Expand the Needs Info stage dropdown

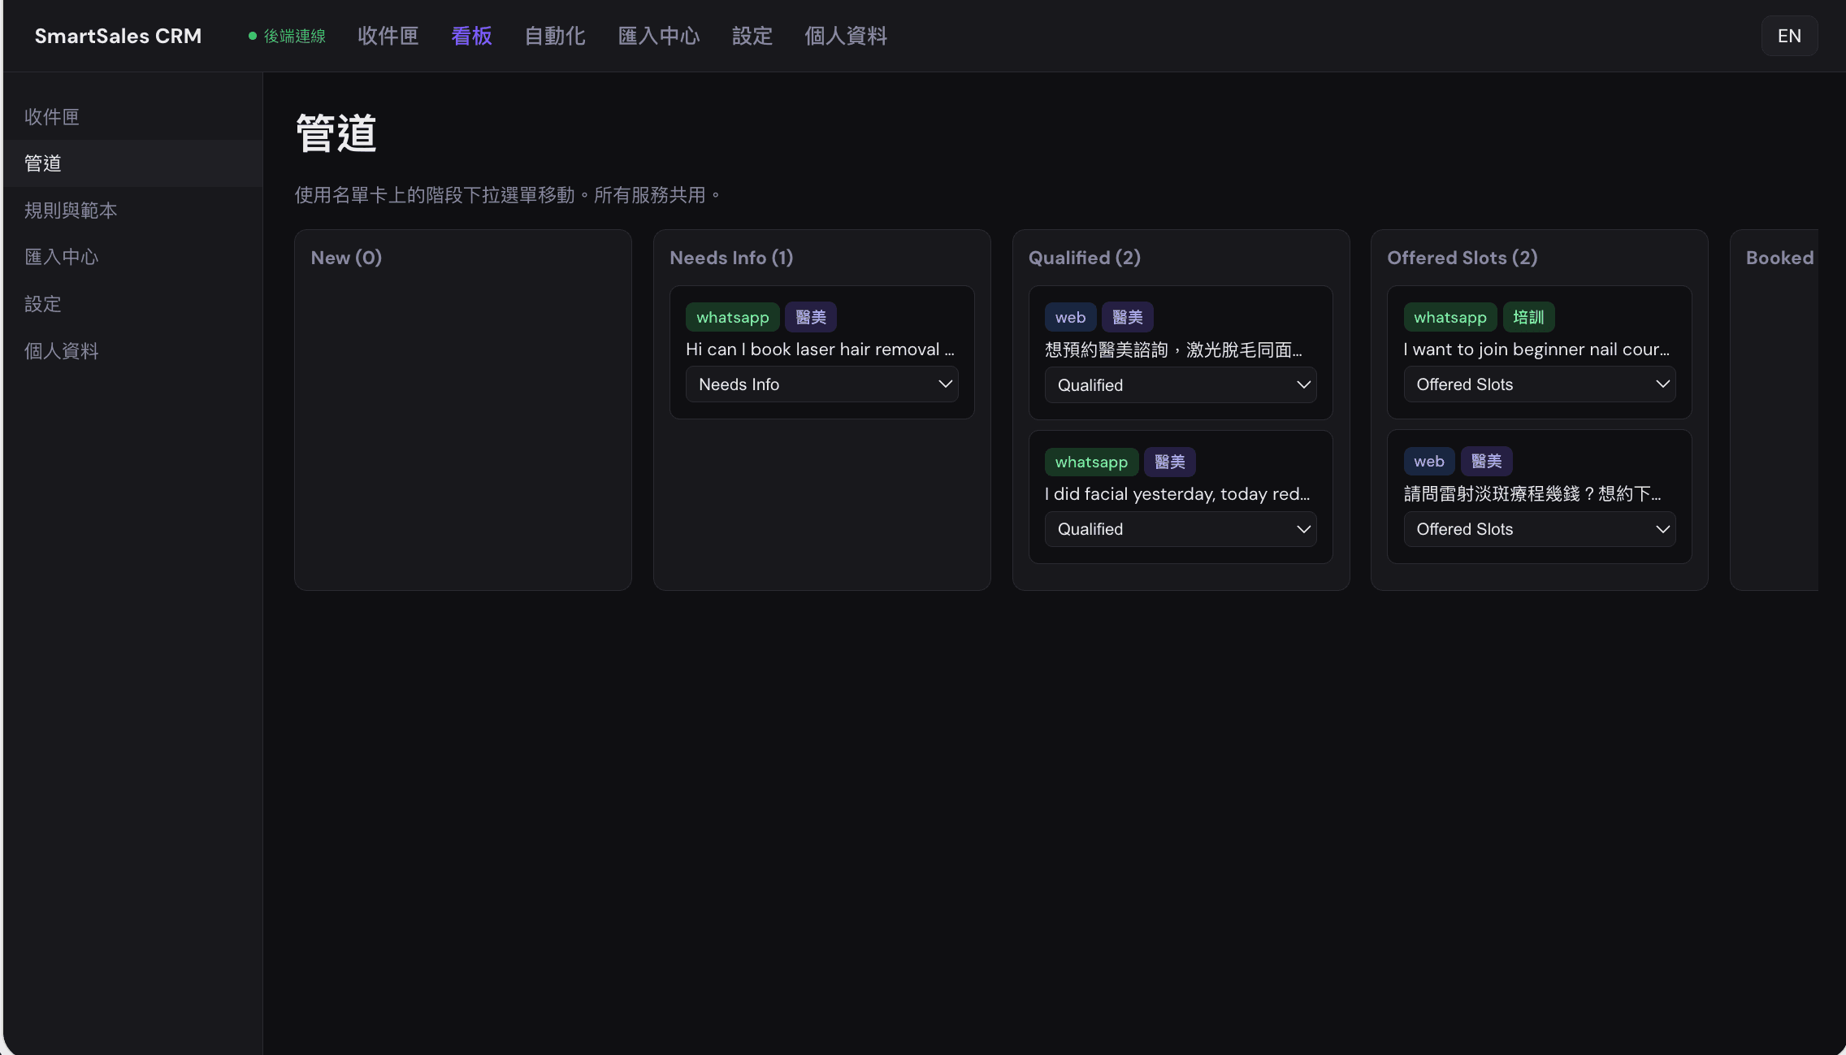(x=821, y=384)
